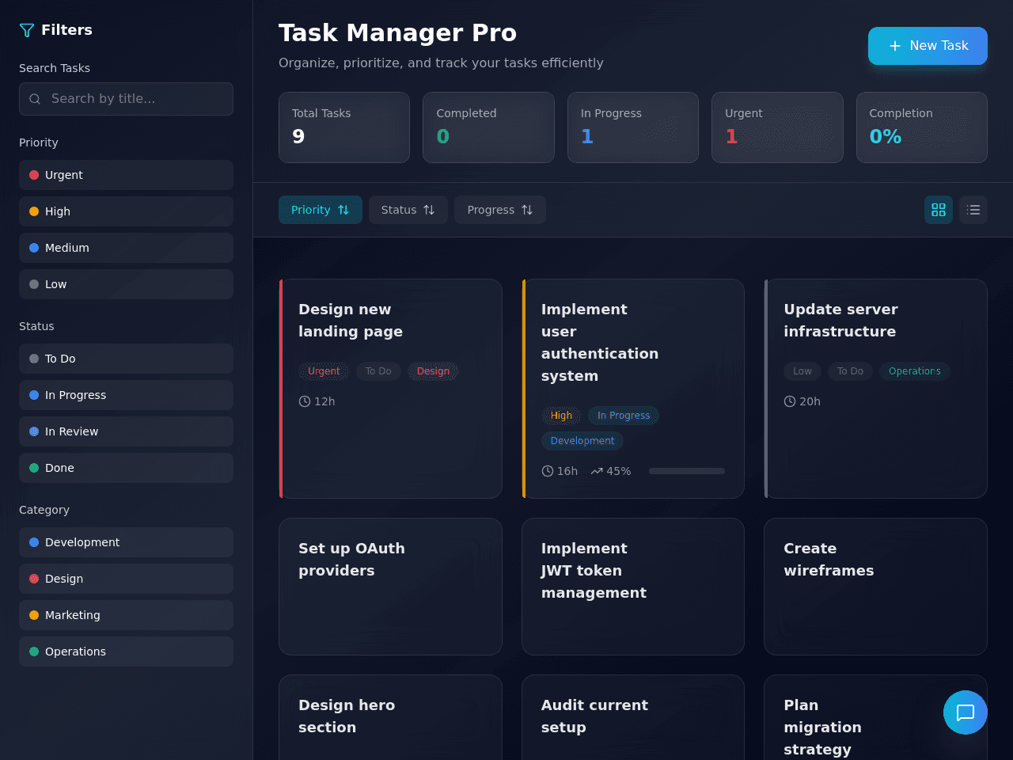Click the clock icon beside 12h
The image size is (1013, 760).
pyautogui.click(x=305, y=401)
